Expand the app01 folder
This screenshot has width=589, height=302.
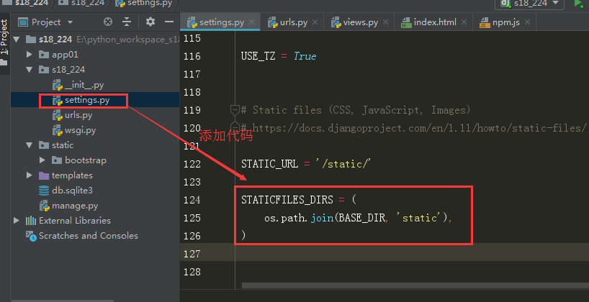coord(30,55)
